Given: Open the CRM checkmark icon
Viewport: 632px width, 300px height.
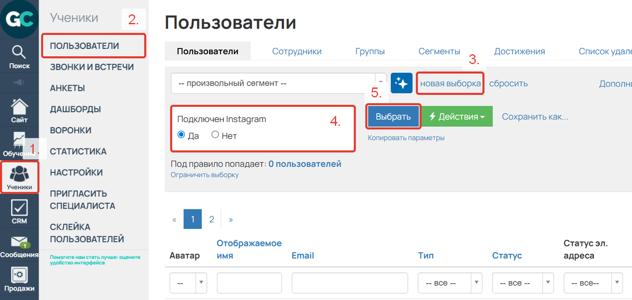Looking at the screenshot, I should tap(19, 212).
